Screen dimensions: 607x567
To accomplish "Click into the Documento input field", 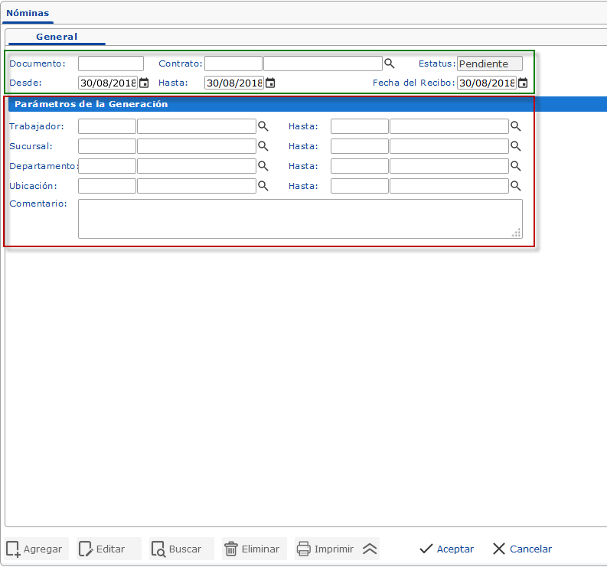I will pos(110,64).
